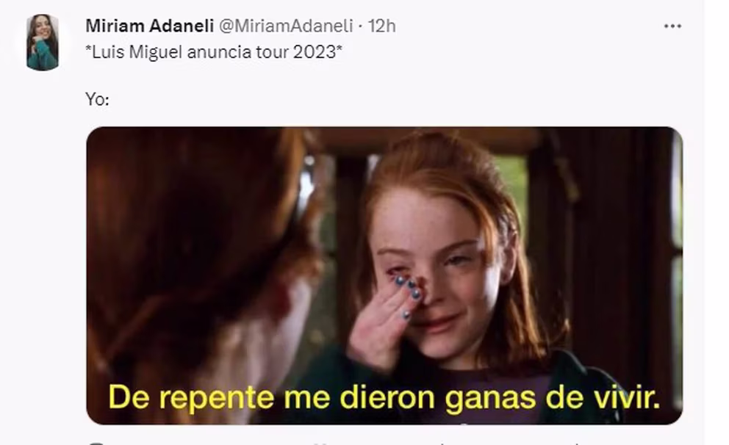Click the yellow subtitle caption on the image

pyautogui.click(x=384, y=397)
